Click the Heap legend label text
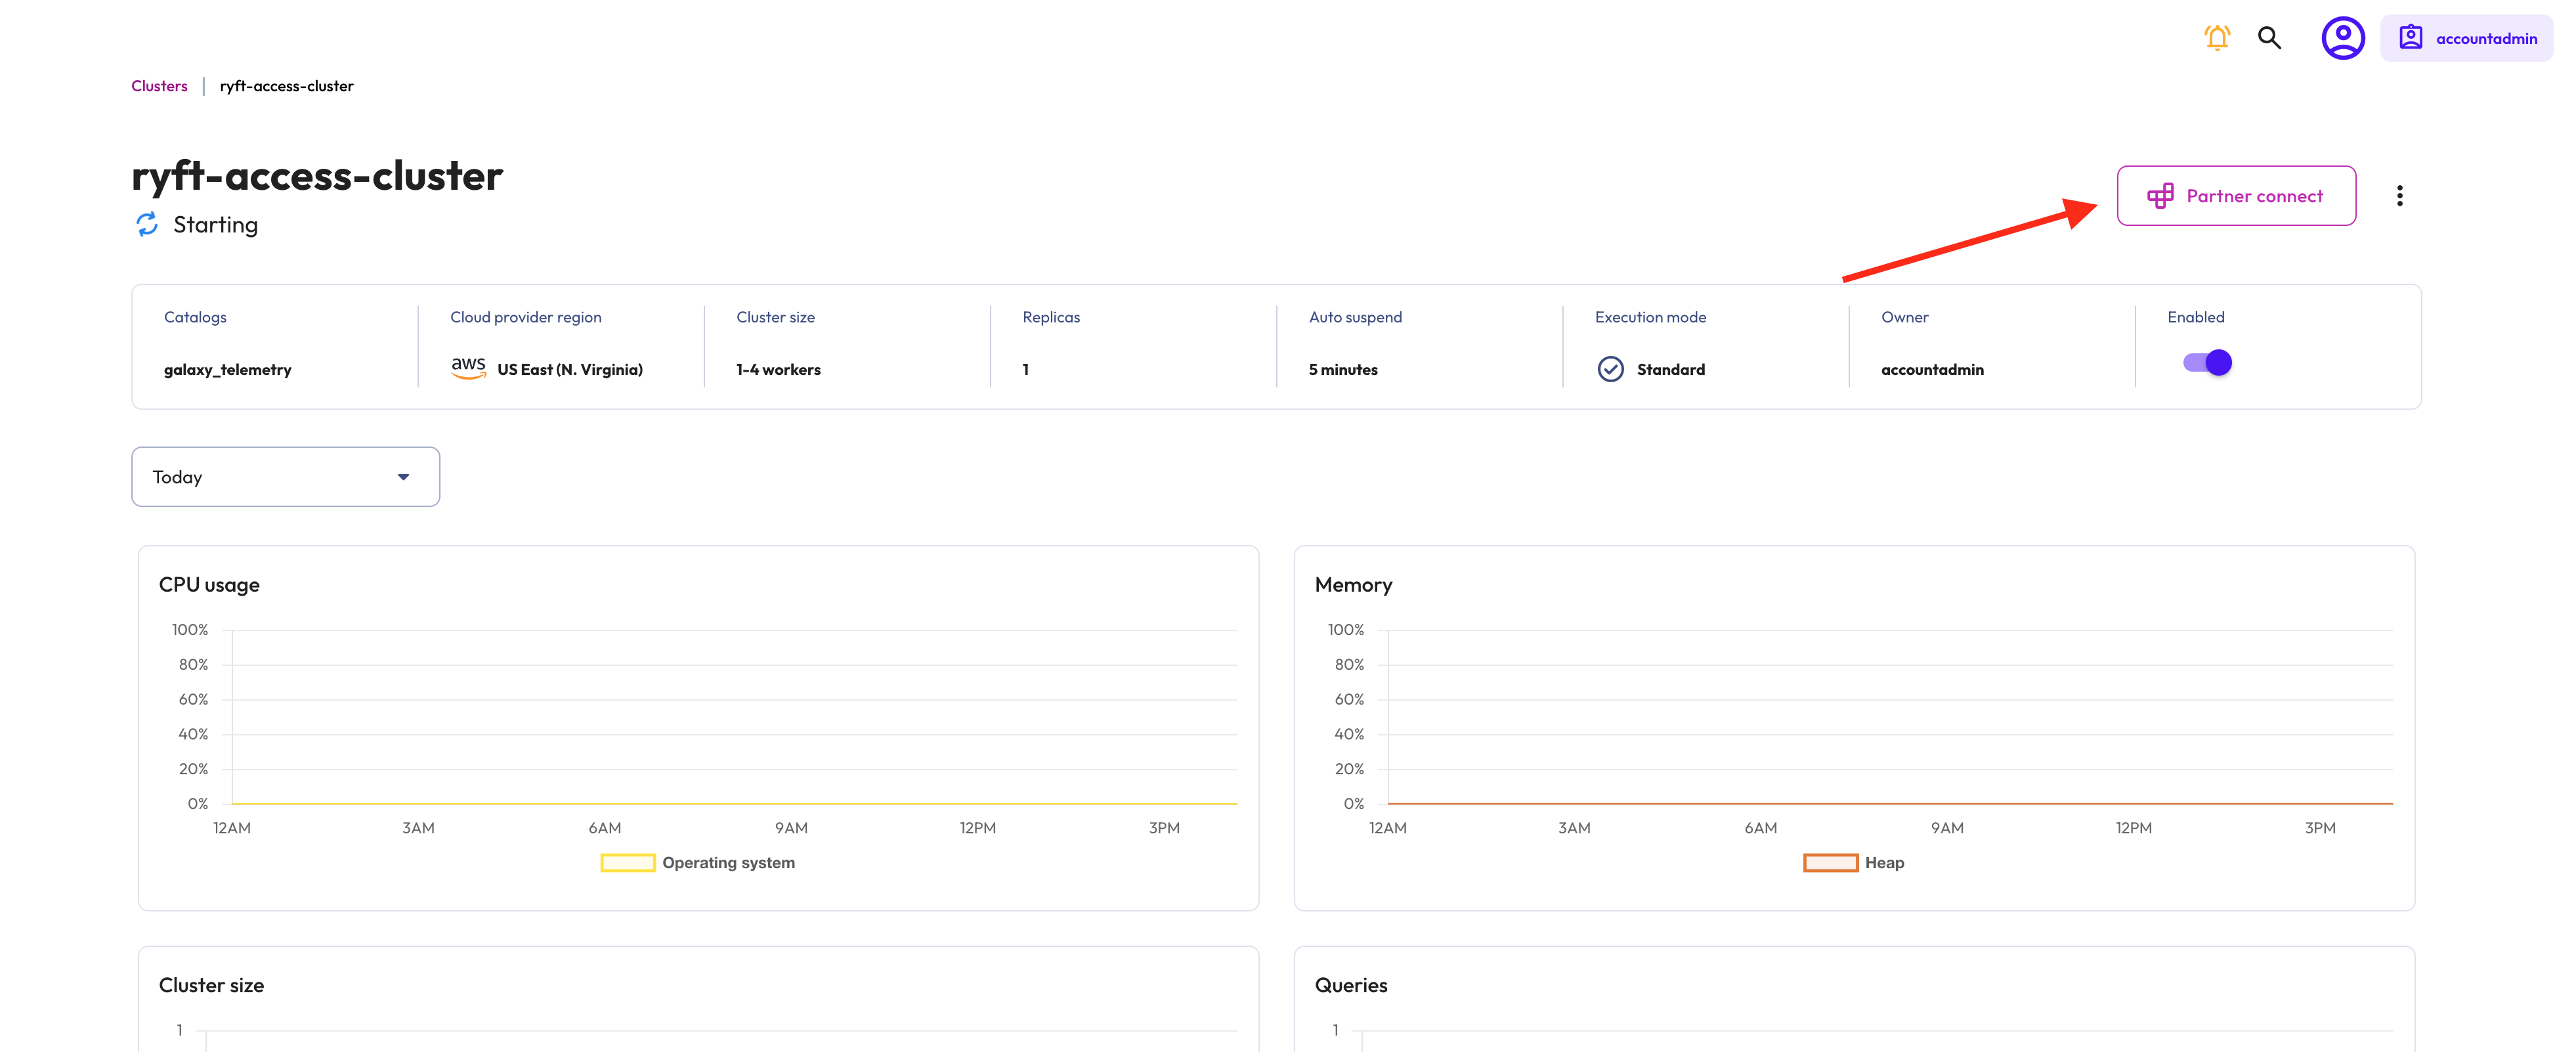 click(x=1884, y=862)
